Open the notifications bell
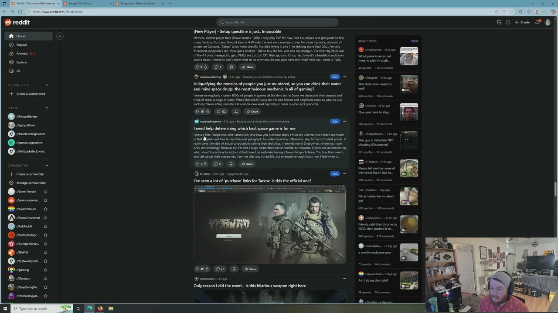Image resolution: width=558 pixels, height=313 pixels. (538, 22)
